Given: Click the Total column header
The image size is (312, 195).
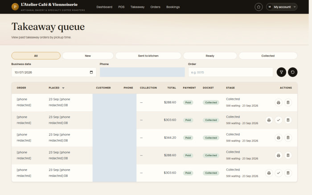Looking at the screenshot, I should pos(172,88).
